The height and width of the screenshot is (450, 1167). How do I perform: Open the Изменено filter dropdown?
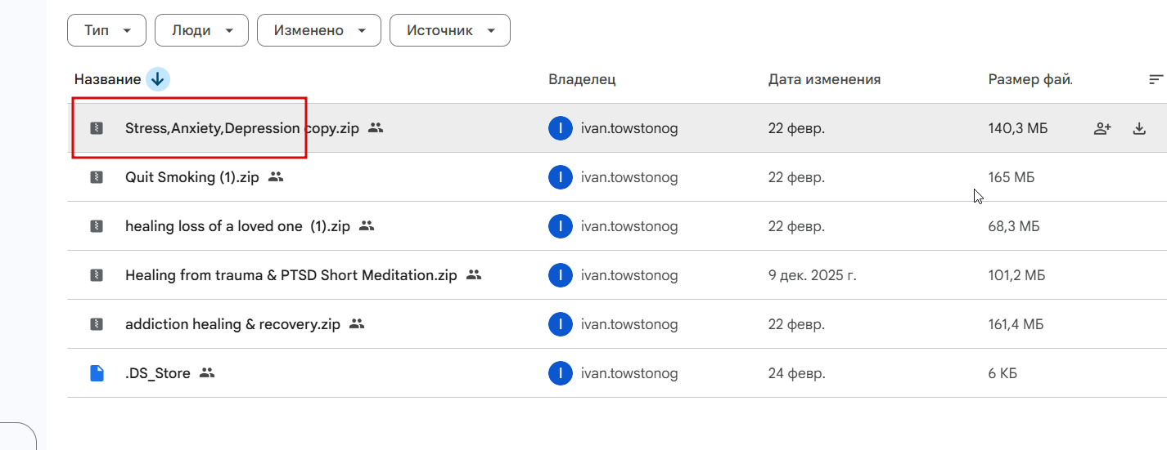click(319, 30)
